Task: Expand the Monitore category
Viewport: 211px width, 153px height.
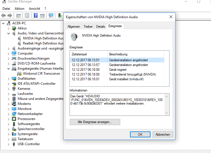Action: 8,109
